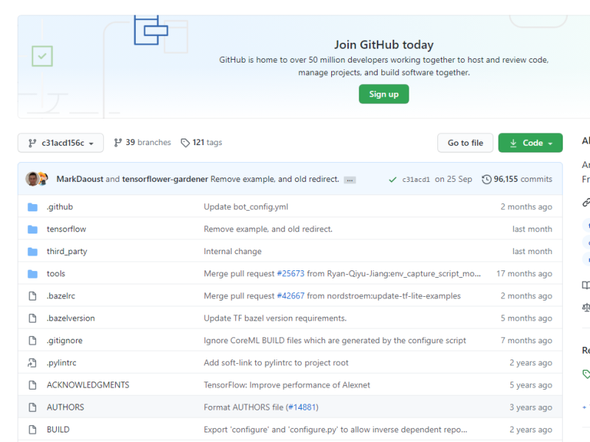
Task: Open the .gitignore file
Action: pos(65,340)
